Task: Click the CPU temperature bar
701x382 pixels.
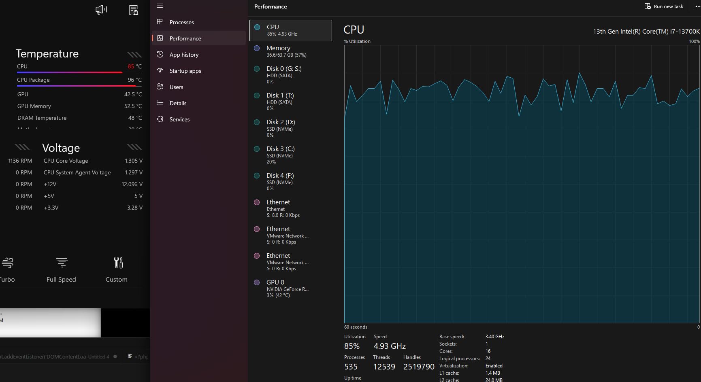Action: (69, 72)
